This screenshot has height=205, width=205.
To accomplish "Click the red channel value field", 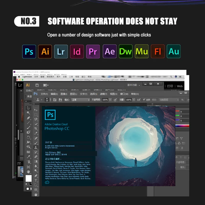I will (184, 112).
